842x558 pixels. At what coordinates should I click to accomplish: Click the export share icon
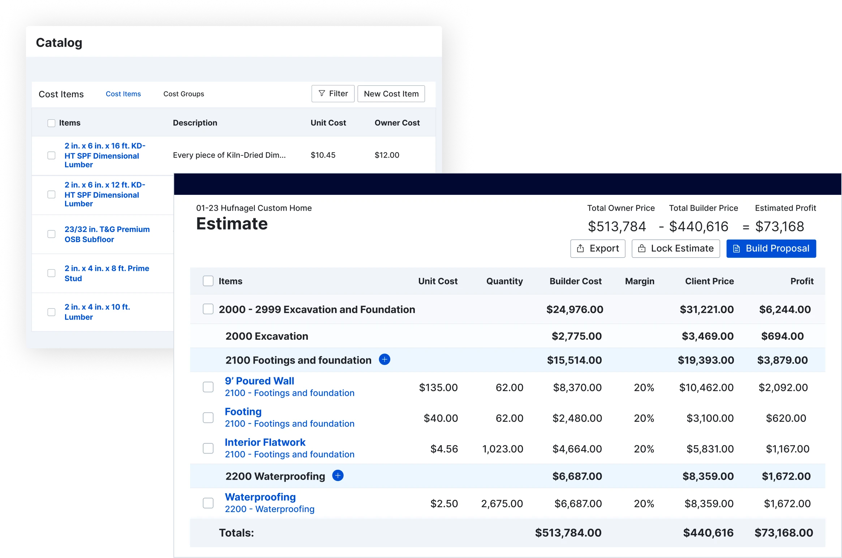[x=580, y=248]
